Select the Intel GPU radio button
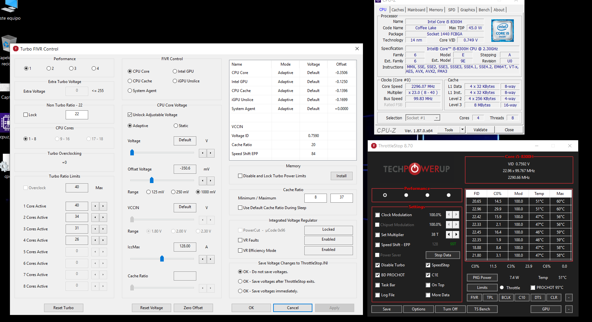Screen dimensions: 592x322 click(x=175, y=71)
